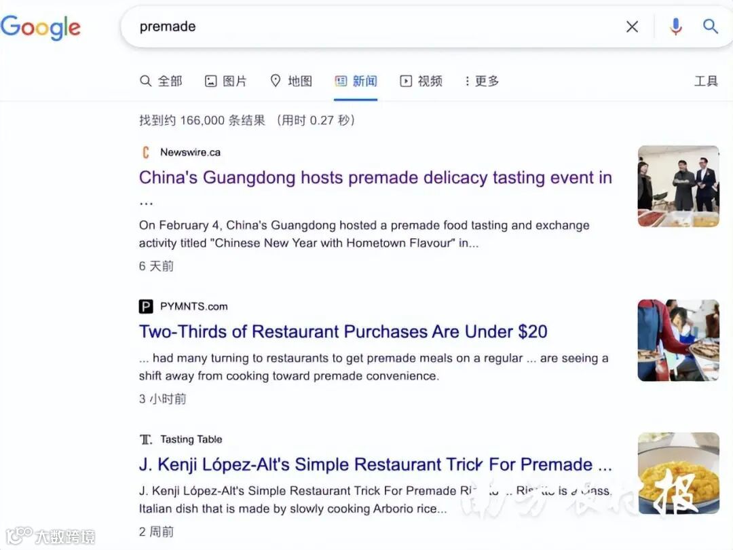Open the 地图 maps tab
This screenshot has width=733, height=550.
[291, 81]
